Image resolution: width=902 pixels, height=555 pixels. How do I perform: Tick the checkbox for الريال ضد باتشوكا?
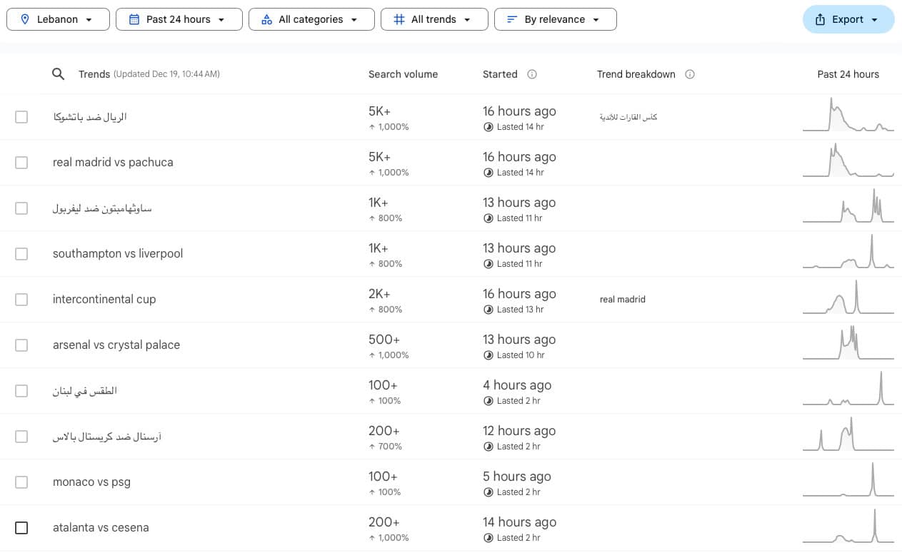[21, 117]
